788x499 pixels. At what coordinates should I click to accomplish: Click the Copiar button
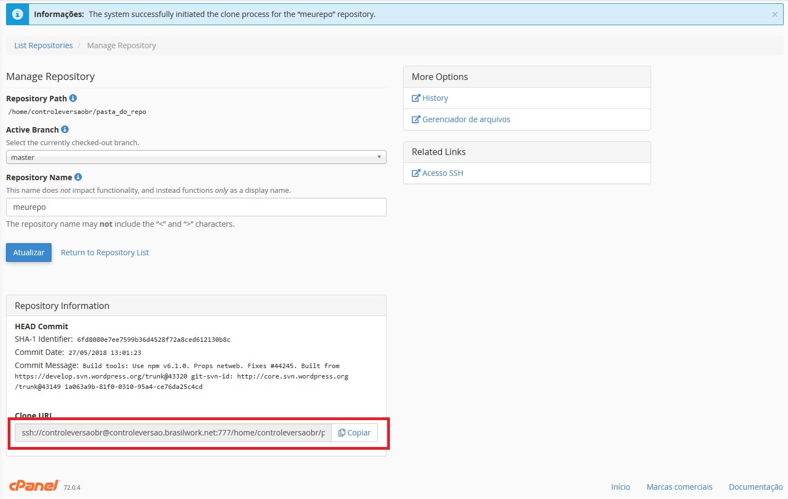coord(354,433)
